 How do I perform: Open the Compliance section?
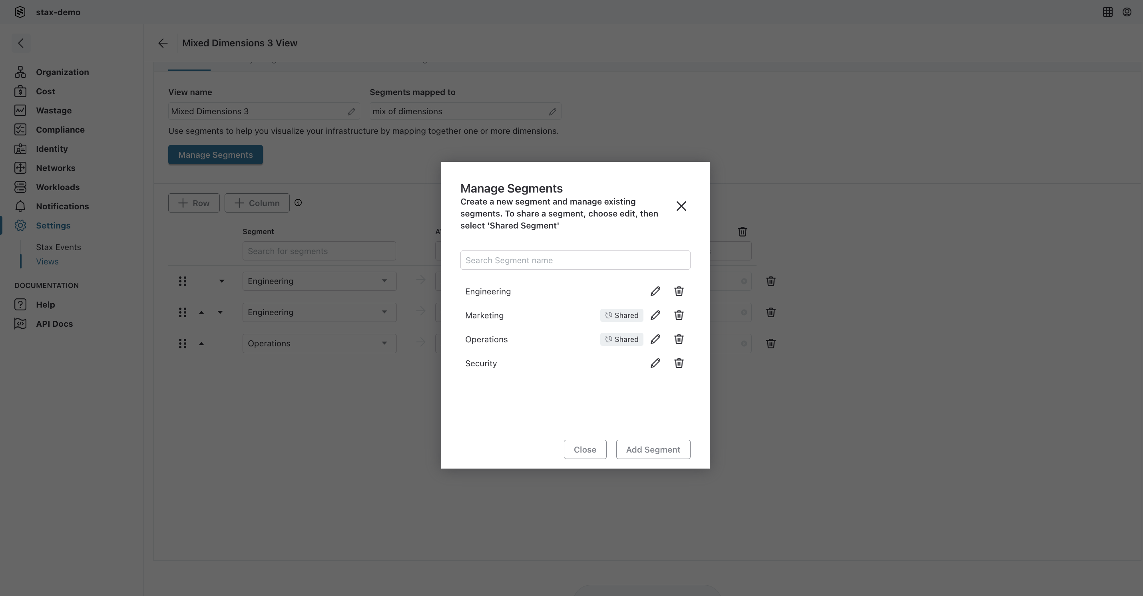[49, 129]
